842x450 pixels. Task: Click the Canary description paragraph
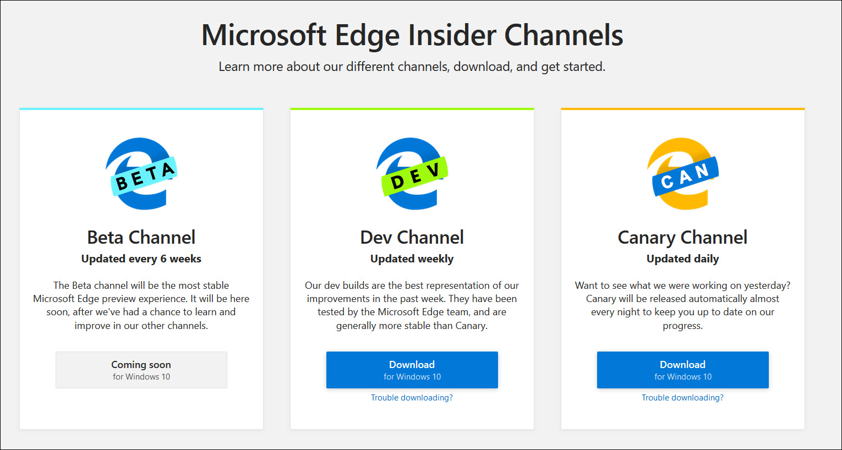tap(683, 305)
